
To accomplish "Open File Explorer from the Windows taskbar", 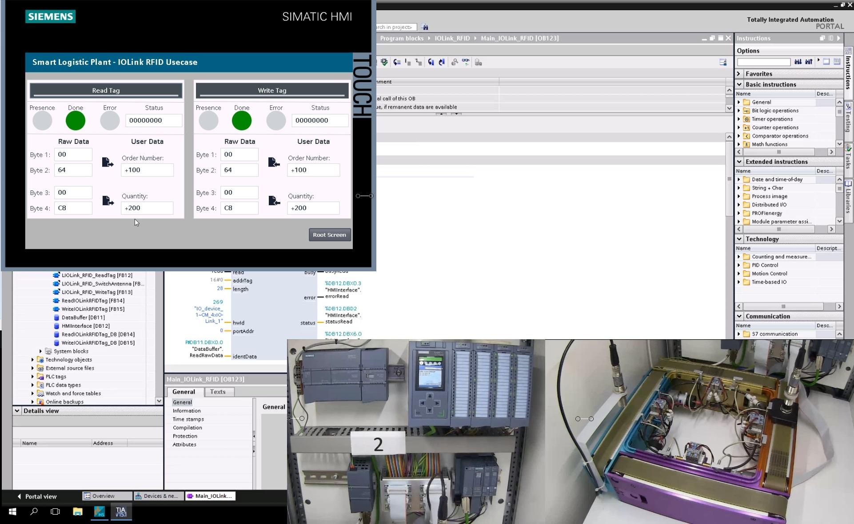I will tap(77, 512).
